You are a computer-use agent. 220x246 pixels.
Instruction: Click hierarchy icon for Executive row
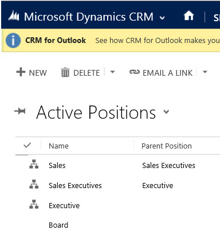[34, 204]
